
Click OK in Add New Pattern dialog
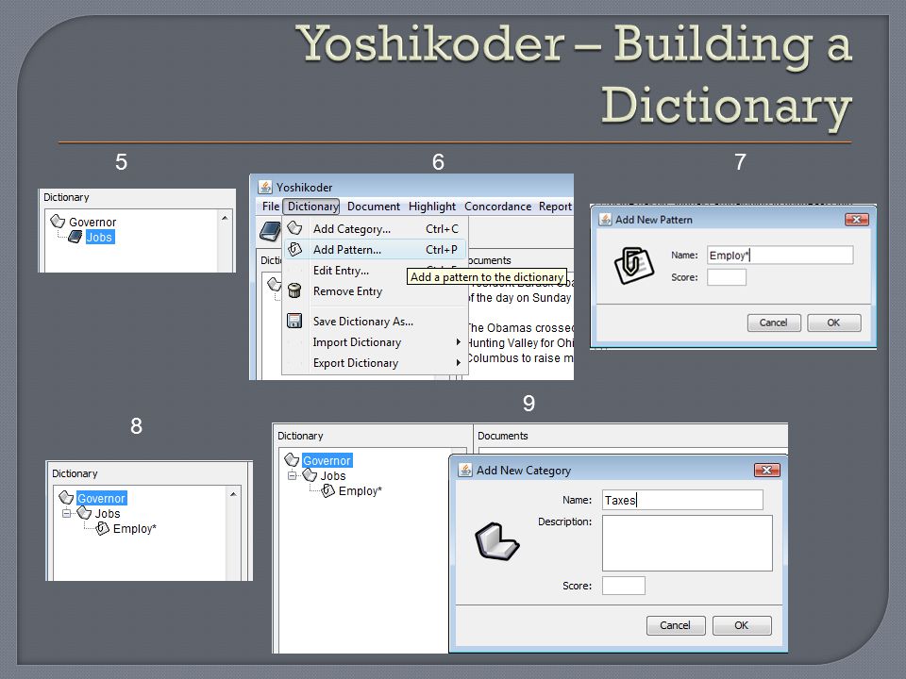tap(833, 323)
